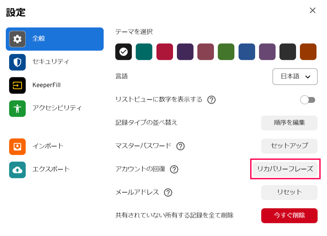Image resolution: width=327 pixels, height=236 pixels.
Task: Click the アカウントの回復 help icon
Action: [174, 169]
